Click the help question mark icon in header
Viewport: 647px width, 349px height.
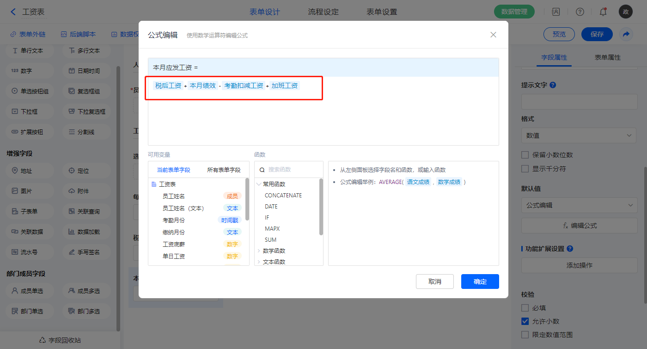(x=580, y=12)
